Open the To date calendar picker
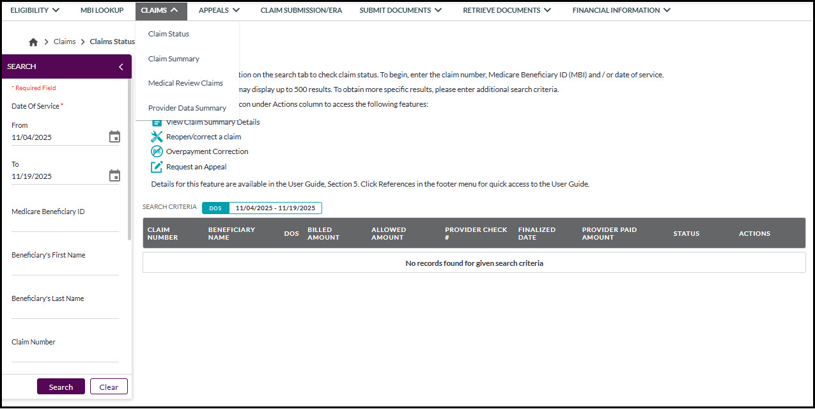This screenshot has height=409, width=815. [114, 176]
